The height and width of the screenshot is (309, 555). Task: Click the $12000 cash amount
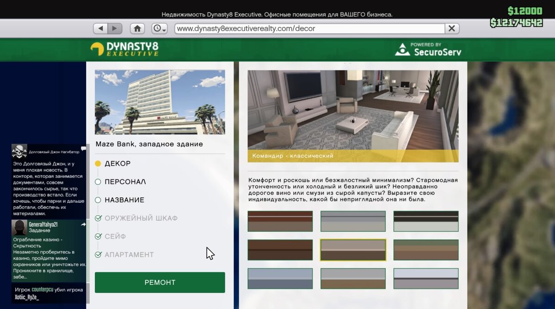click(525, 11)
